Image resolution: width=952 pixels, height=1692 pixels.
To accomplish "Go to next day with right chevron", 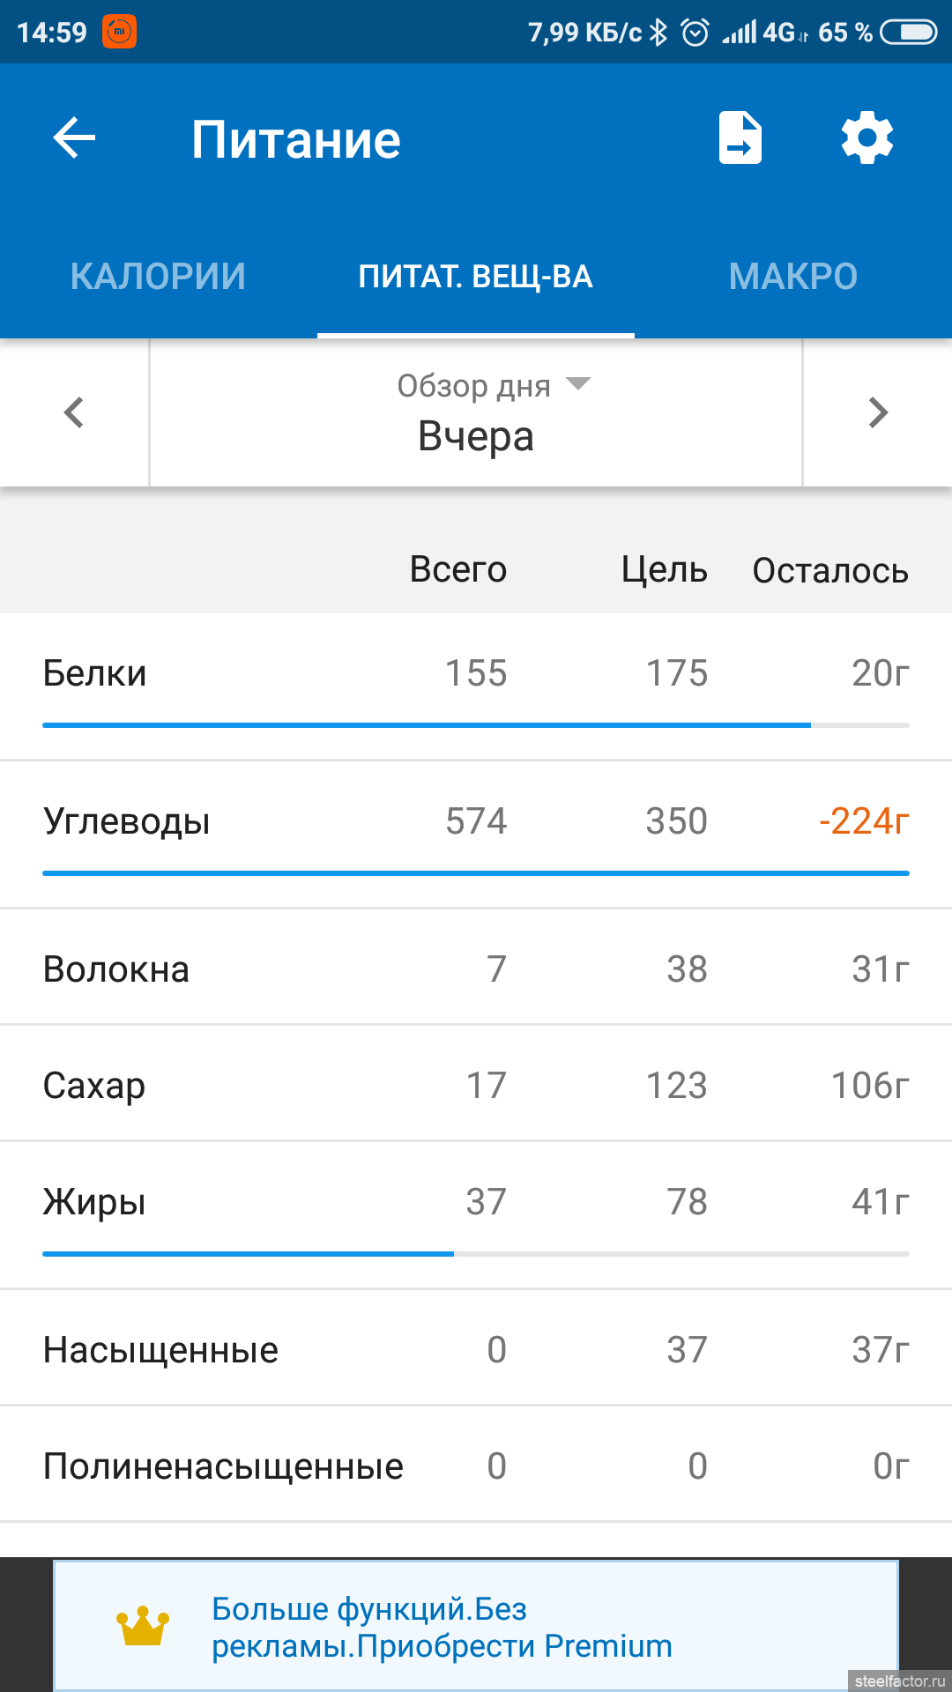I will (x=878, y=412).
